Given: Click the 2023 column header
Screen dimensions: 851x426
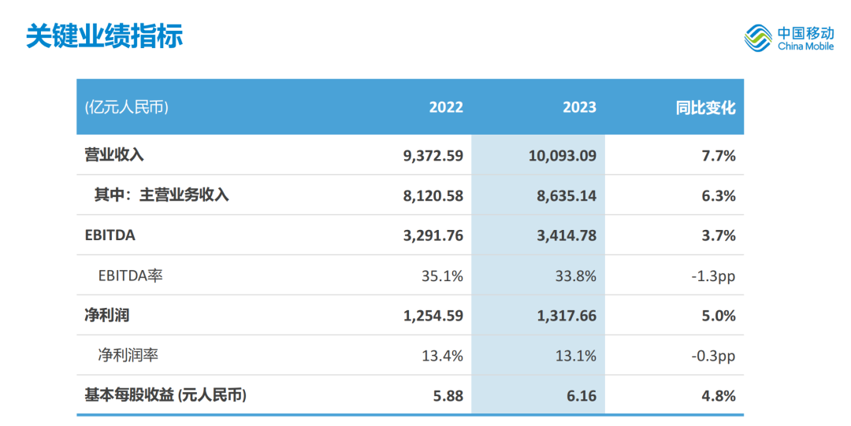Looking at the screenshot, I should 579,107.
